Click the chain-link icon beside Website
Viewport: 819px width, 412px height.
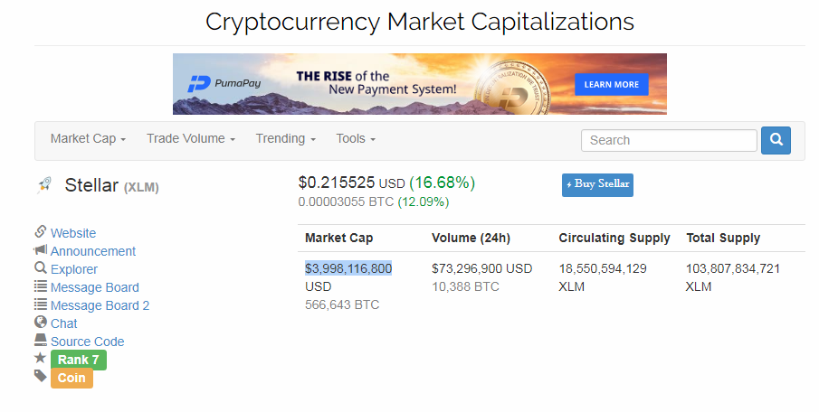[x=41, y=232]
